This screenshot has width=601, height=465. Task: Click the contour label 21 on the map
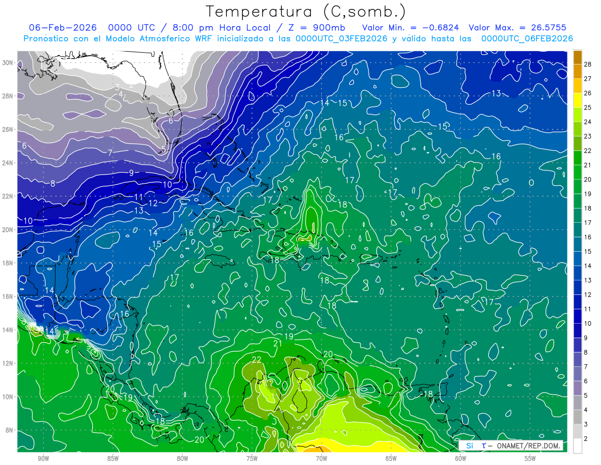tap(278, 344)
